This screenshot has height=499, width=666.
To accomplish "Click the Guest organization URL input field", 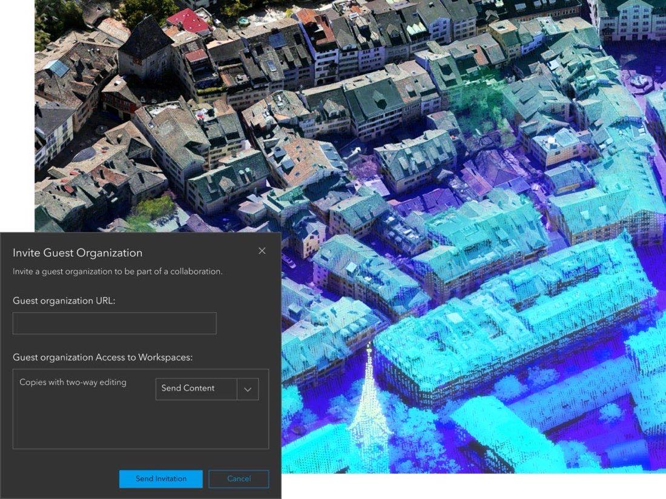I will pos(114,324).
